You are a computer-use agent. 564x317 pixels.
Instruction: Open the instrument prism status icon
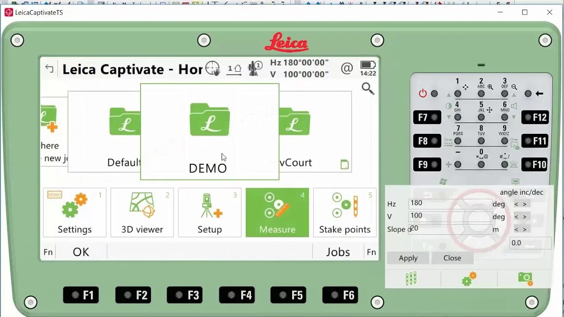tap(255, 68)
